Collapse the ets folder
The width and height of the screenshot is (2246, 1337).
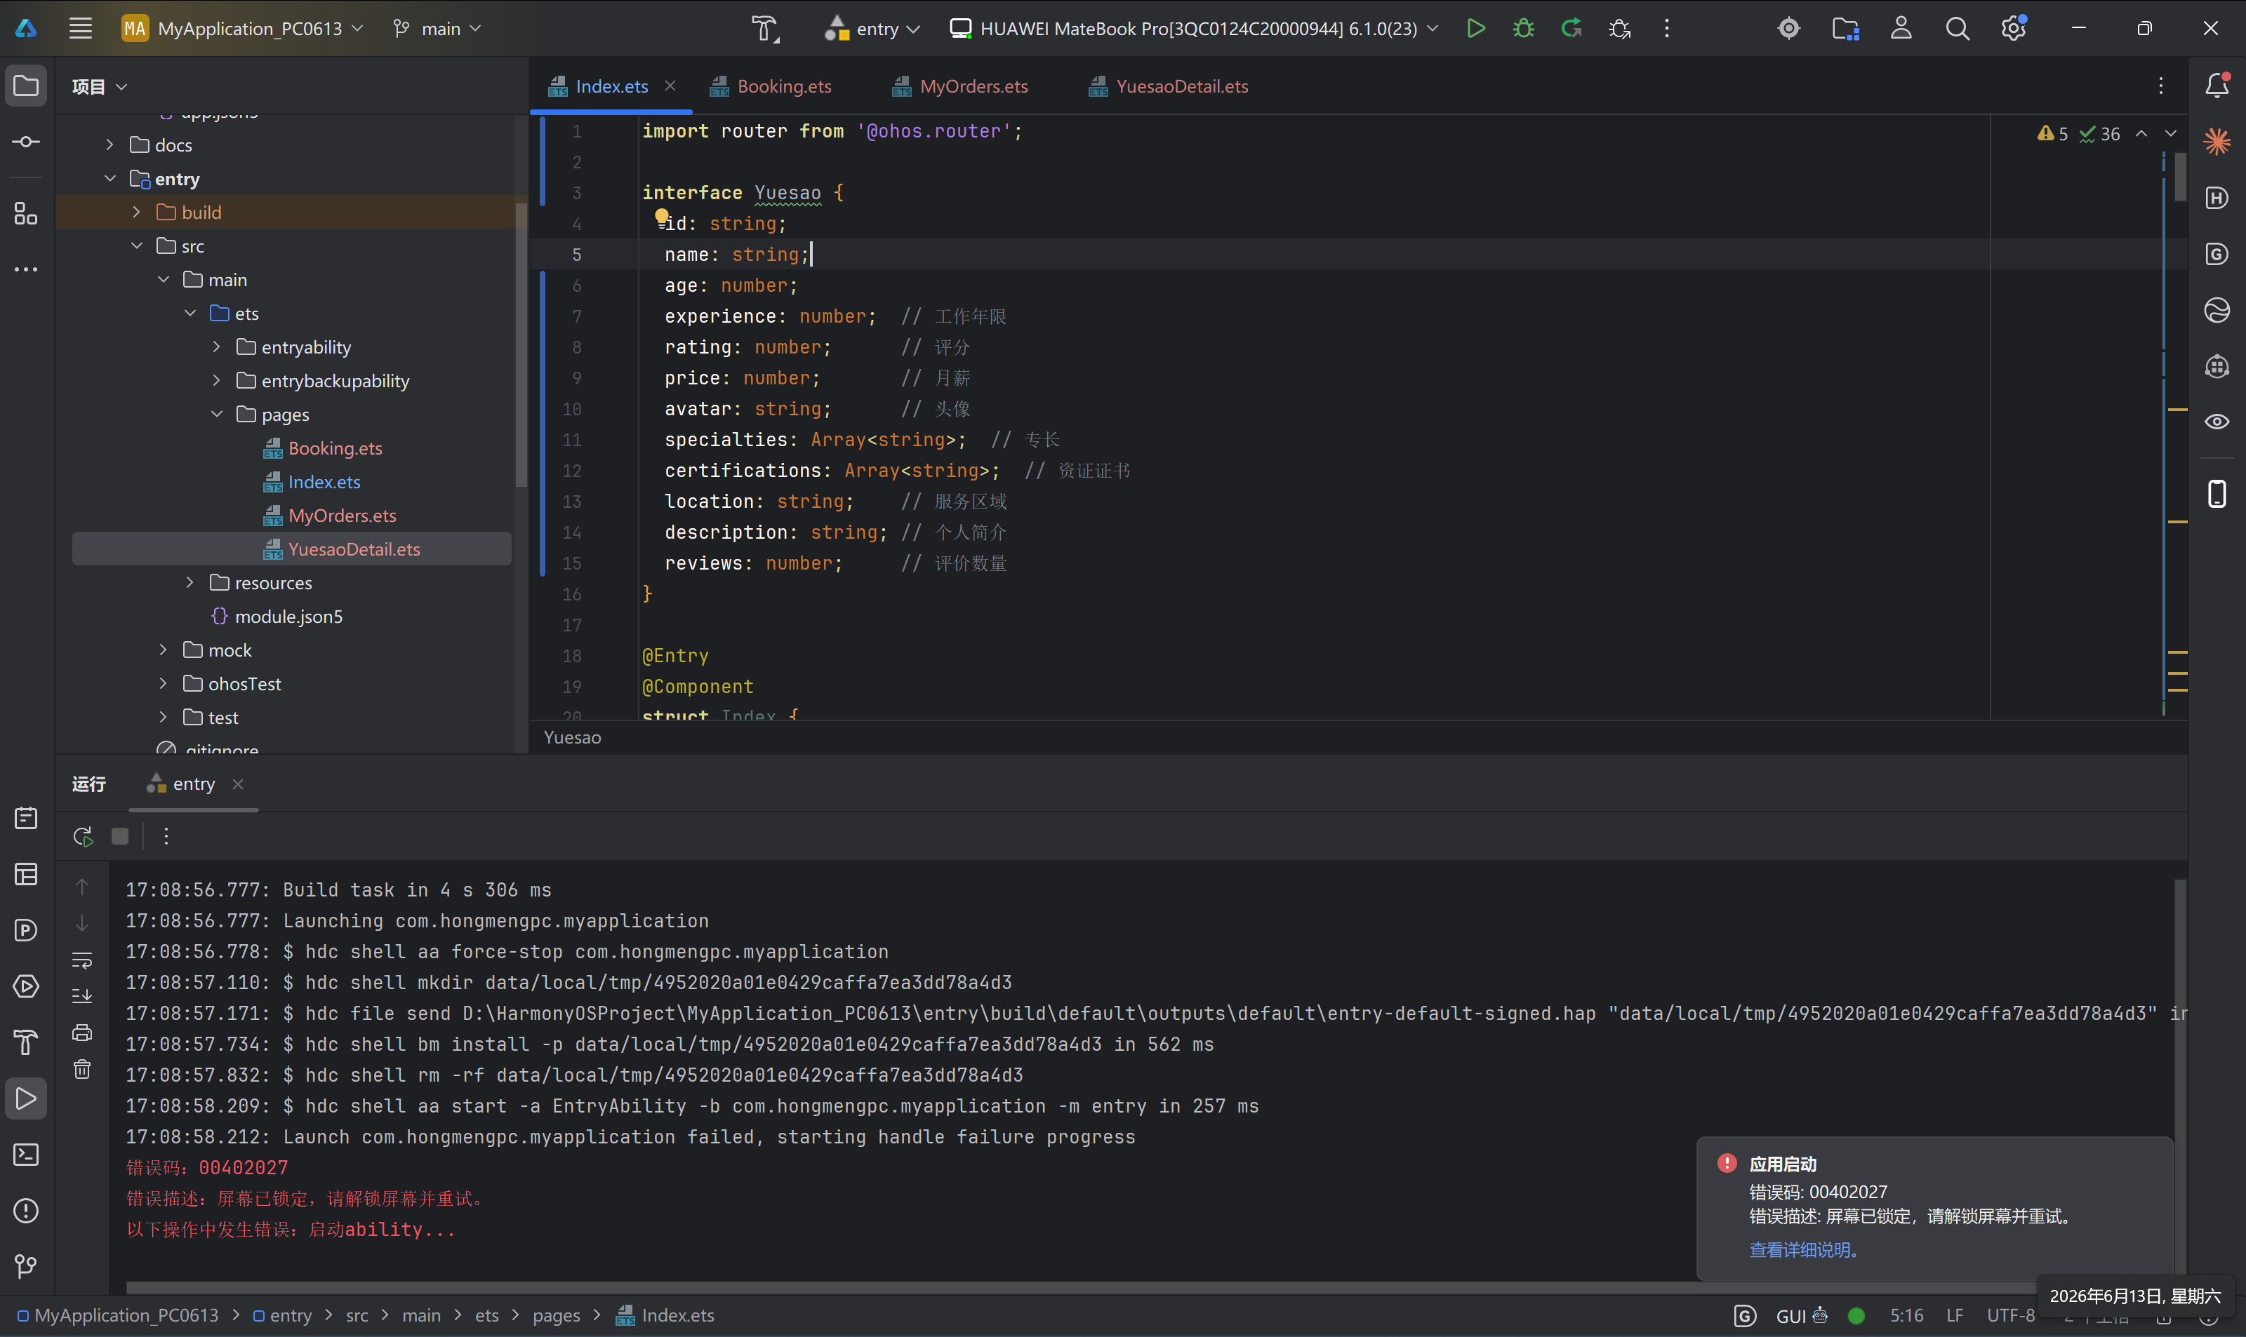coord(190,313)
